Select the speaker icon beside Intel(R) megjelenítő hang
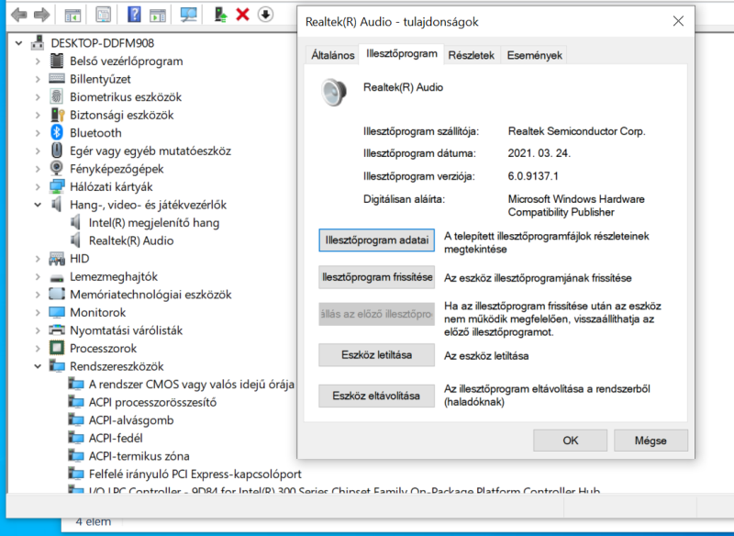 pyautogui.click(x=75, y=222)
